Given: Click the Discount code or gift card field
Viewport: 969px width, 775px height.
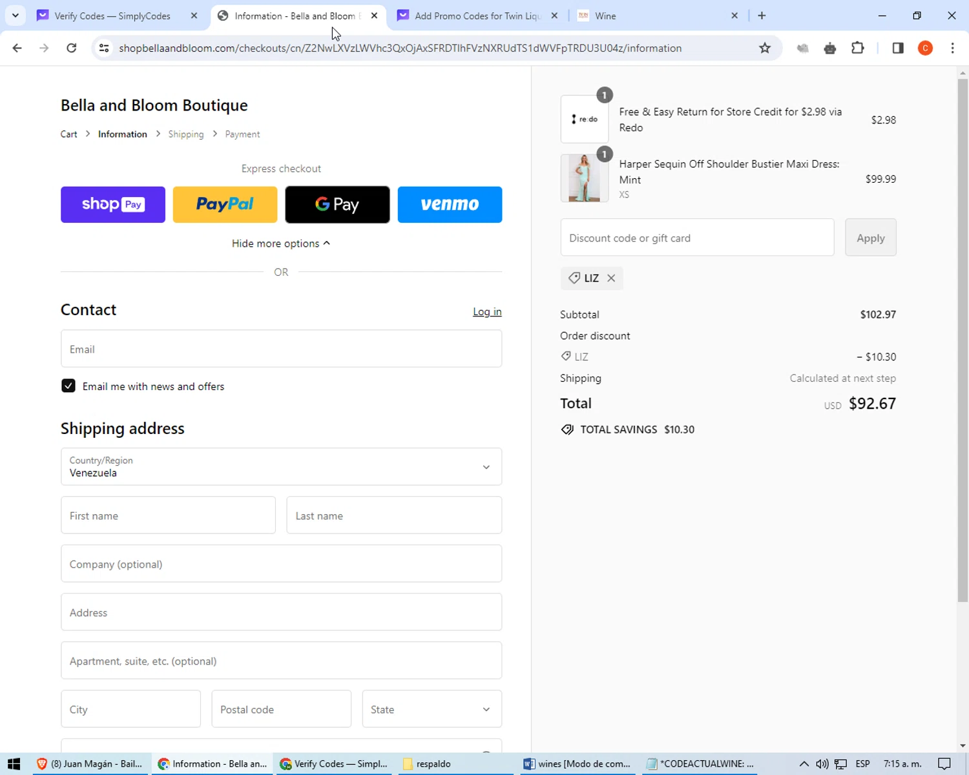Looking at the screenshot, I should click(x=697, y=238).
